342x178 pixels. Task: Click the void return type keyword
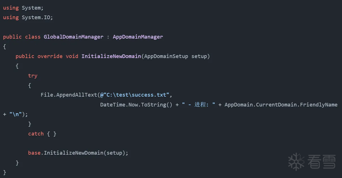[72, 56]
